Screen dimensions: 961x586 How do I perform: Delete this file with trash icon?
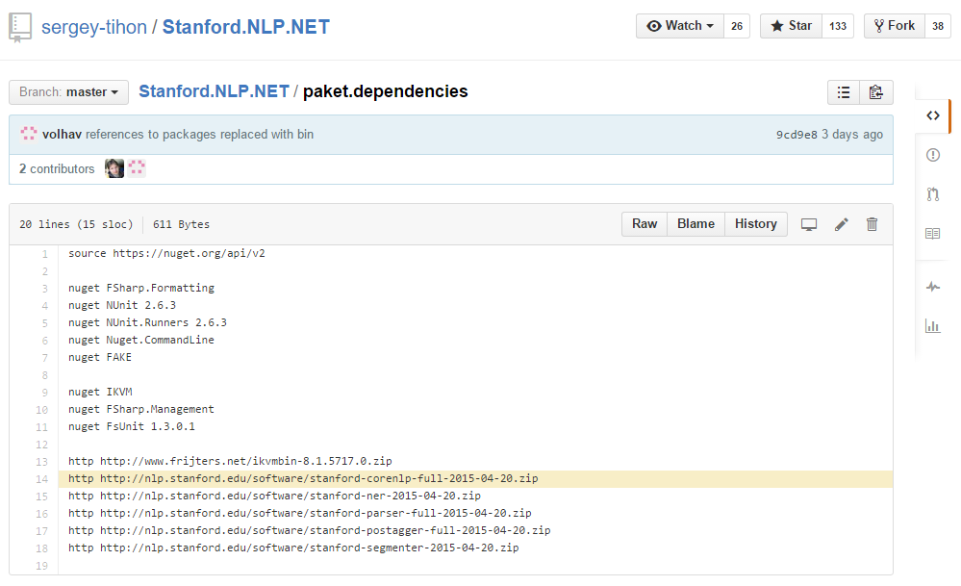tap(872, 224)
